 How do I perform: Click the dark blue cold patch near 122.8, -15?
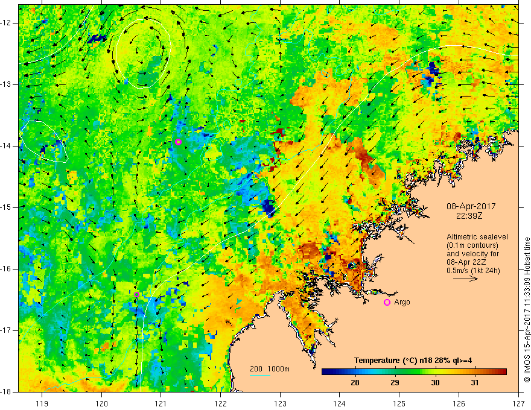[269, 207]
